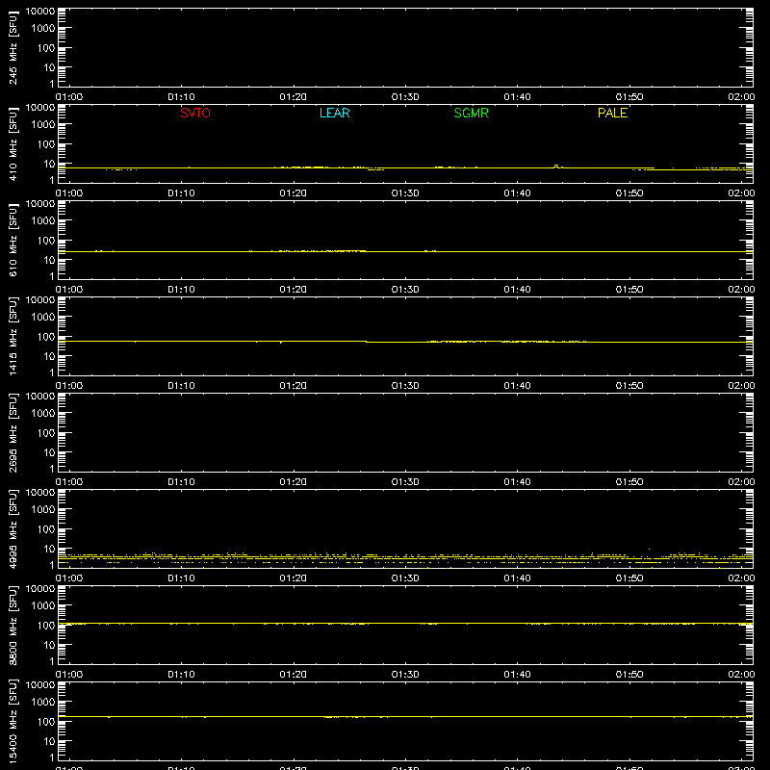Click 01:50 time label below 610 MHz plot
The width and height of the screenshot is (770, 770).
coord(629,290)
